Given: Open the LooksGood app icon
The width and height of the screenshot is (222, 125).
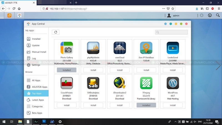Looking at the screenshot, I should tap(173, 48).
